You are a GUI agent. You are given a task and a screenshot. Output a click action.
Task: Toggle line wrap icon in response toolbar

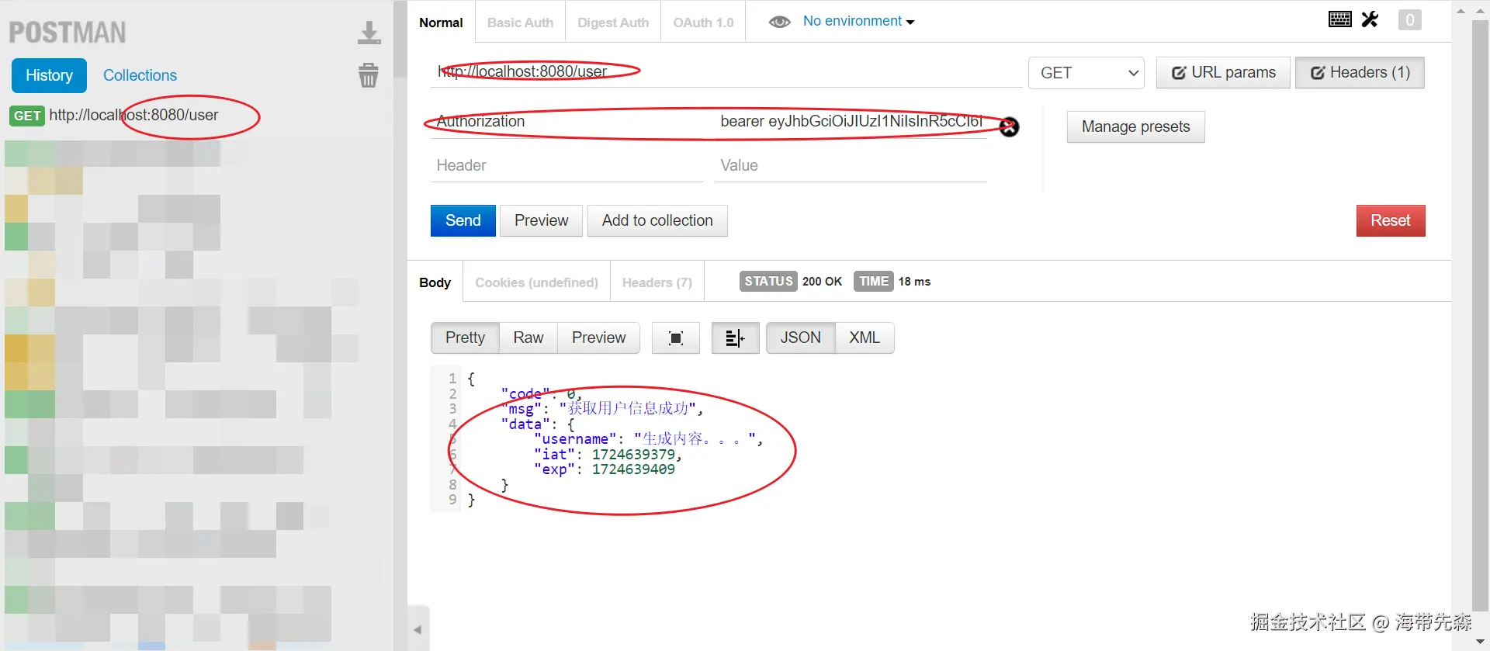coord(735,338)
